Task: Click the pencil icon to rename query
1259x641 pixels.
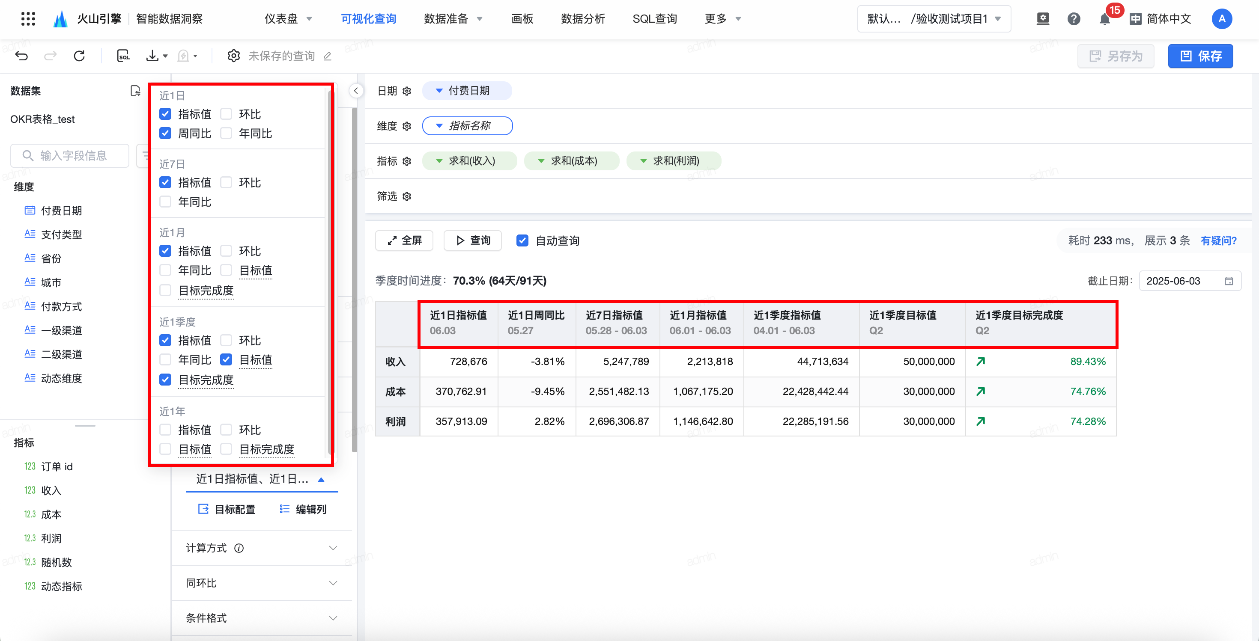Action: click(328, 56)
